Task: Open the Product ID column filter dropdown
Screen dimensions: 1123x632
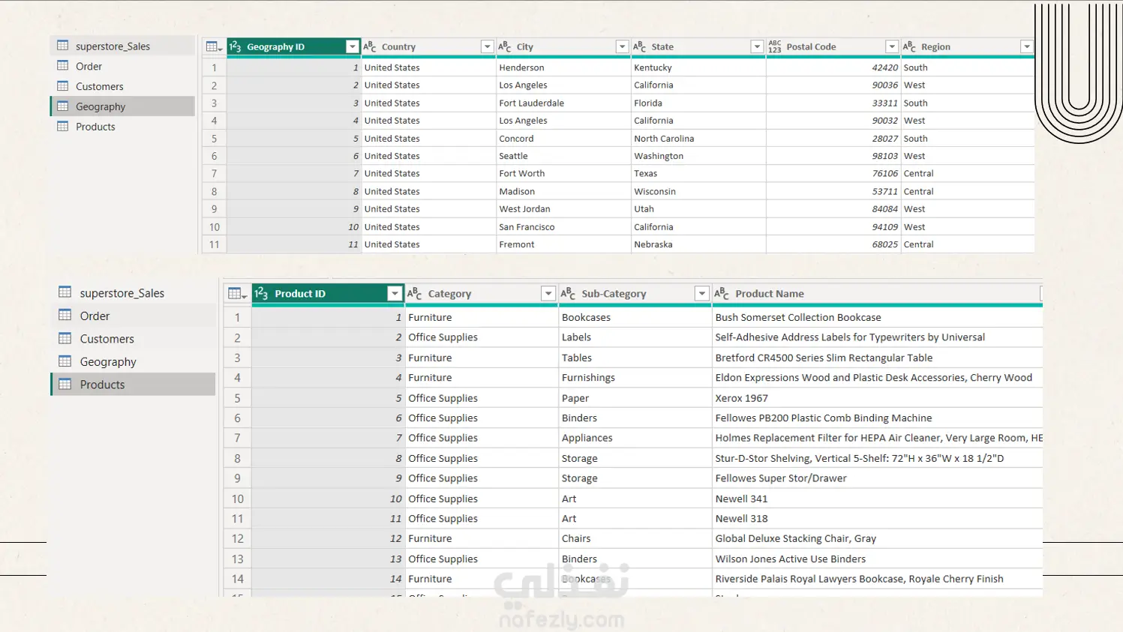Action: click(395, 294)
